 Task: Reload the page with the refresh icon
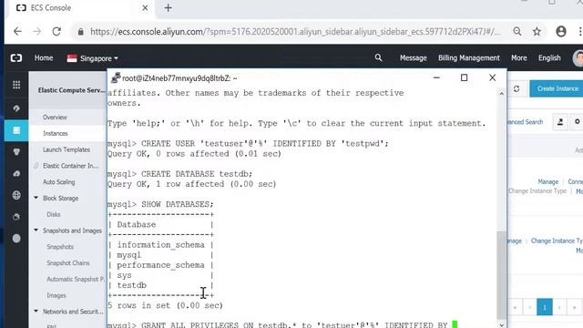tap(56, 32)
